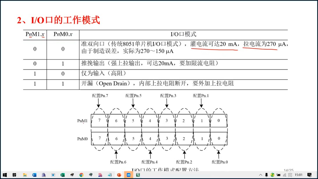
Task: Open File Explorer from the taskbar
Action: [x=25, y=175]
